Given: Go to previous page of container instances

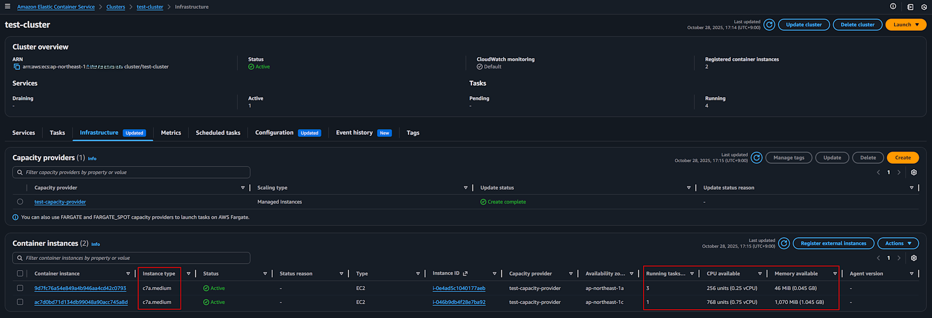Looking at the screenshot, I should pyautogui.click(x=878, y=258).
